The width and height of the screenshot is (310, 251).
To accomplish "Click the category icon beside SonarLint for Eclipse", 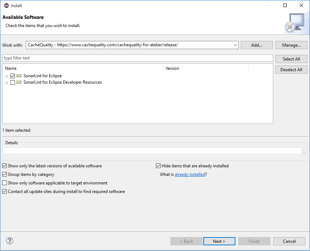I will coord(19,76).
